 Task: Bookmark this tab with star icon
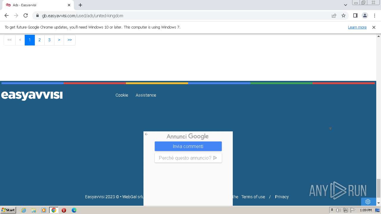[343, 15]
